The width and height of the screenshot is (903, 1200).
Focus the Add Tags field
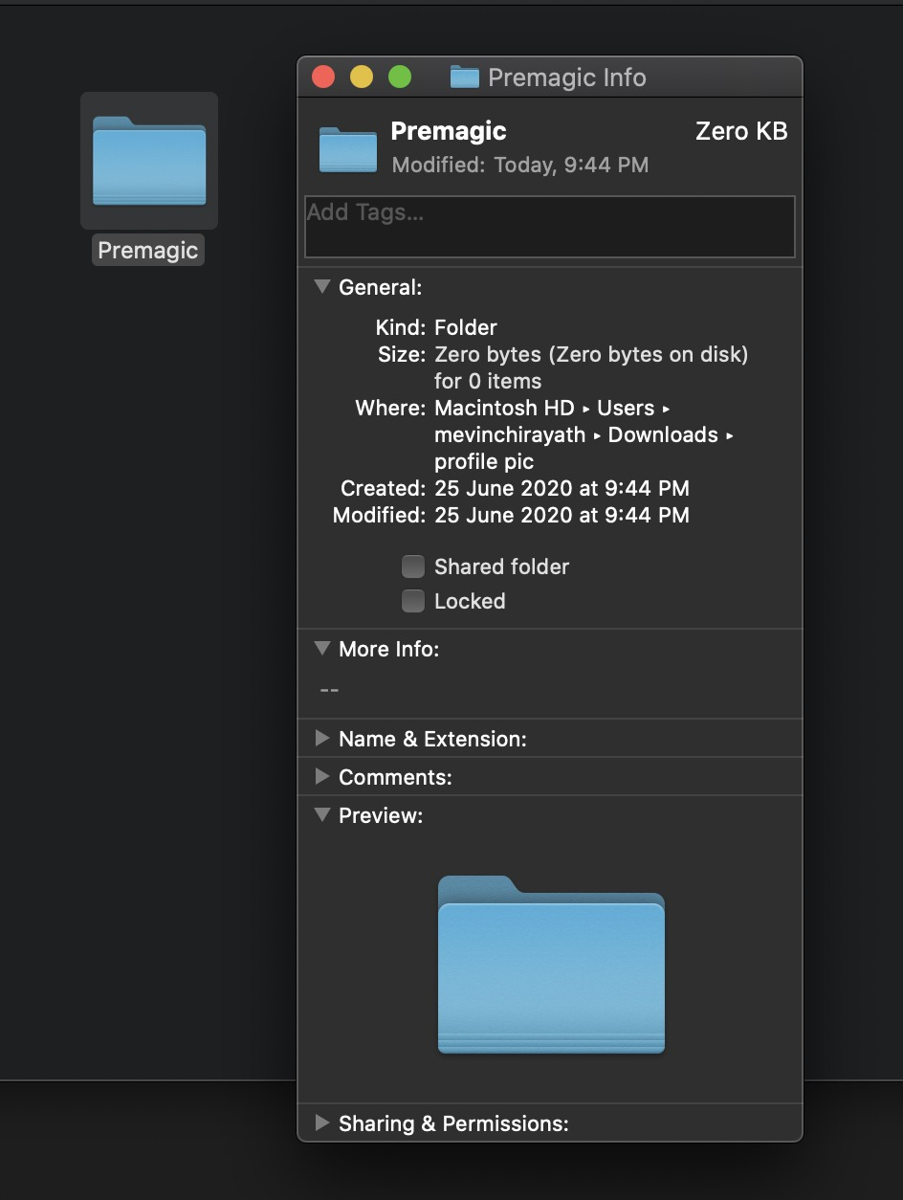pos(550,227)
